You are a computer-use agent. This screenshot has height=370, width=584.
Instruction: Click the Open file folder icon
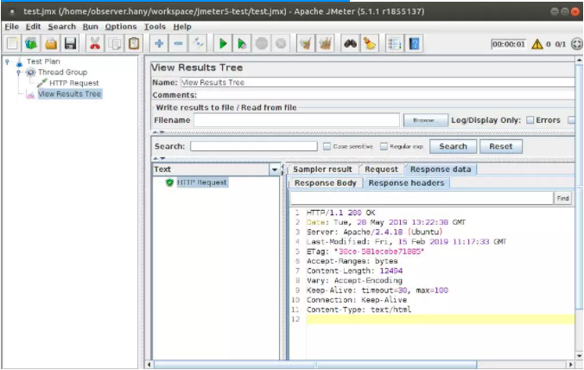pos(51,43)
